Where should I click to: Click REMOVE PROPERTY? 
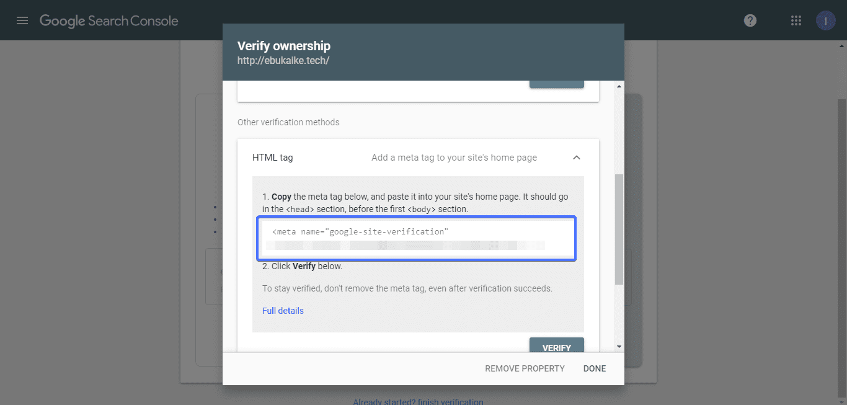(x=525, y=368)
